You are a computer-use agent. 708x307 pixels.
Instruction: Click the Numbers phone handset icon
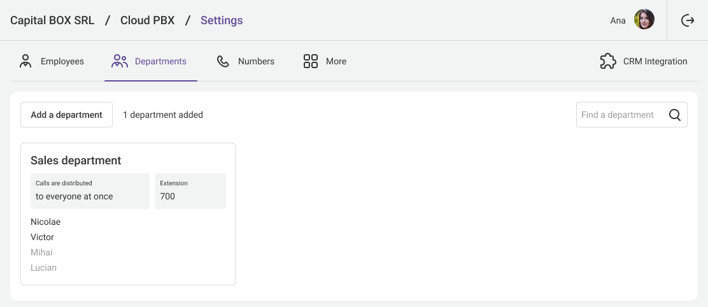click(x=223, y=61)
